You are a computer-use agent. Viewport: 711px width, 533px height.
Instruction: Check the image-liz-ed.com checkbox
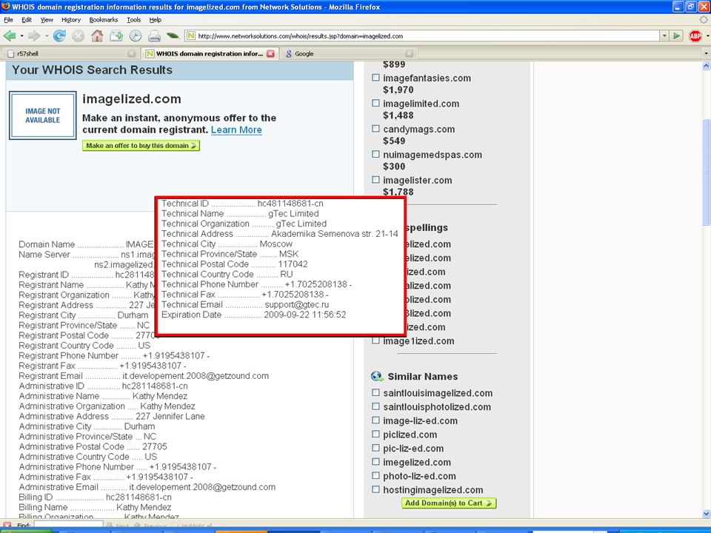[x=375, y=420]
